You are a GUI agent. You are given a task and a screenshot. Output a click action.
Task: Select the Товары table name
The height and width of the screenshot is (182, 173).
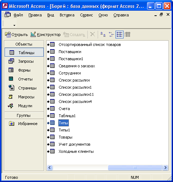[65, 137]
